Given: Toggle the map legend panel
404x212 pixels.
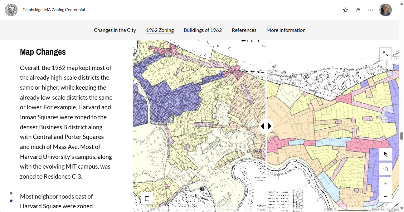Looking at the screenshot, I should click(x=147, y=198).
